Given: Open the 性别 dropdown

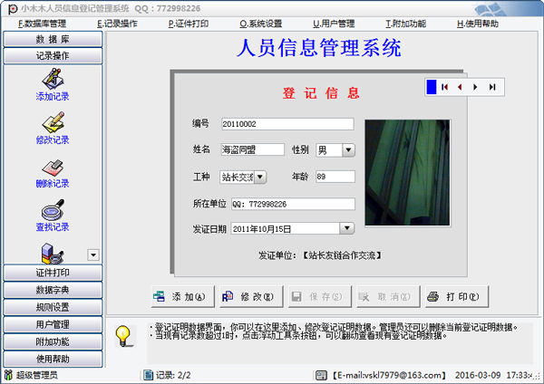Looking at the screenshot, I should tap(348, 149).
